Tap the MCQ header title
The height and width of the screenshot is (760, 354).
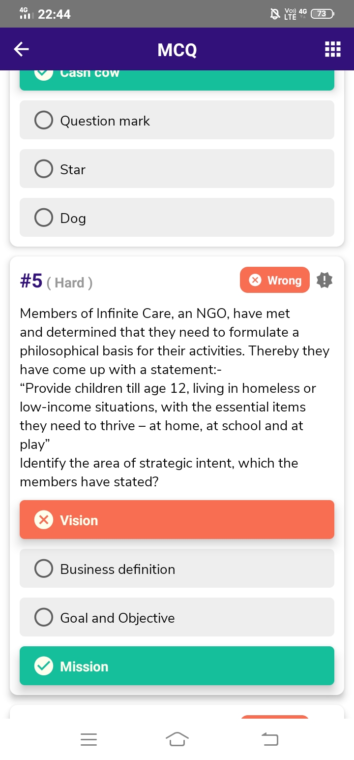[x=177, y=50]
